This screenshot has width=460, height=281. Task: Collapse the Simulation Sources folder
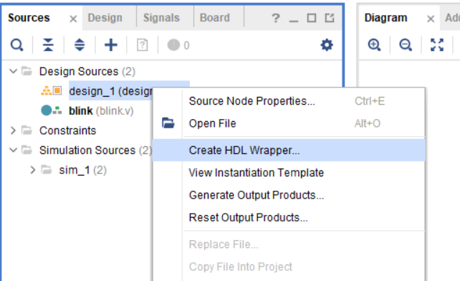click(x=13, y=150)
